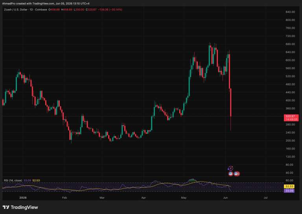Click the 560.00 price axis label

click(x=290, y=68)
